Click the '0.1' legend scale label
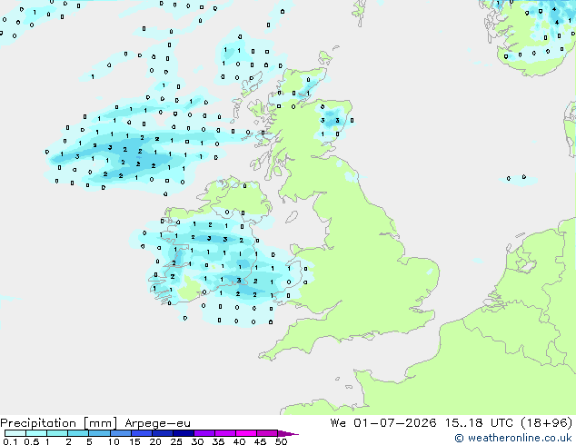Image resolution: width=576 pixels, height=445 pixels. (x=10, y=441)
